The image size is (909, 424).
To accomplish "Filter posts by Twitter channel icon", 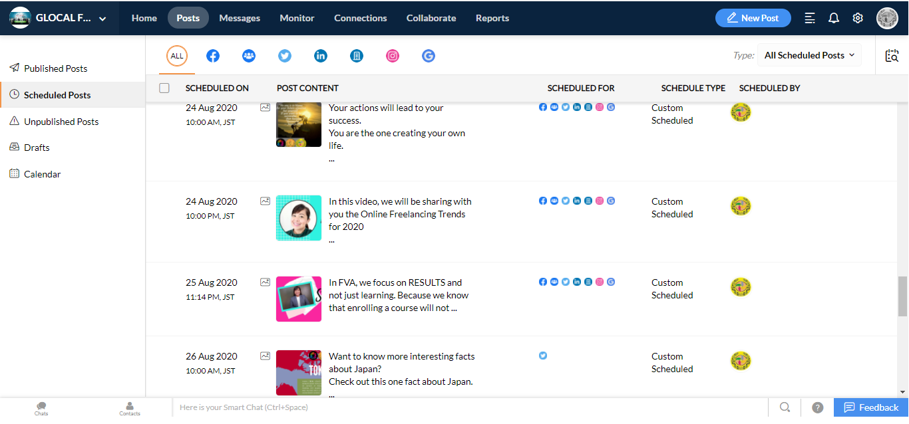I will pyautogui.click(x=285, y=56).
